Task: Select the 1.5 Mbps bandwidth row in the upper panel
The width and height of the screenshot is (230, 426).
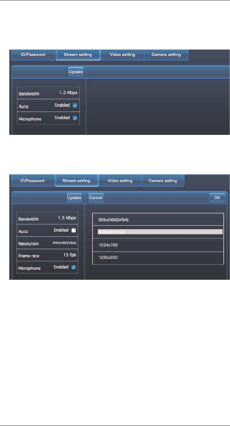Action: (x=48, y=93)
